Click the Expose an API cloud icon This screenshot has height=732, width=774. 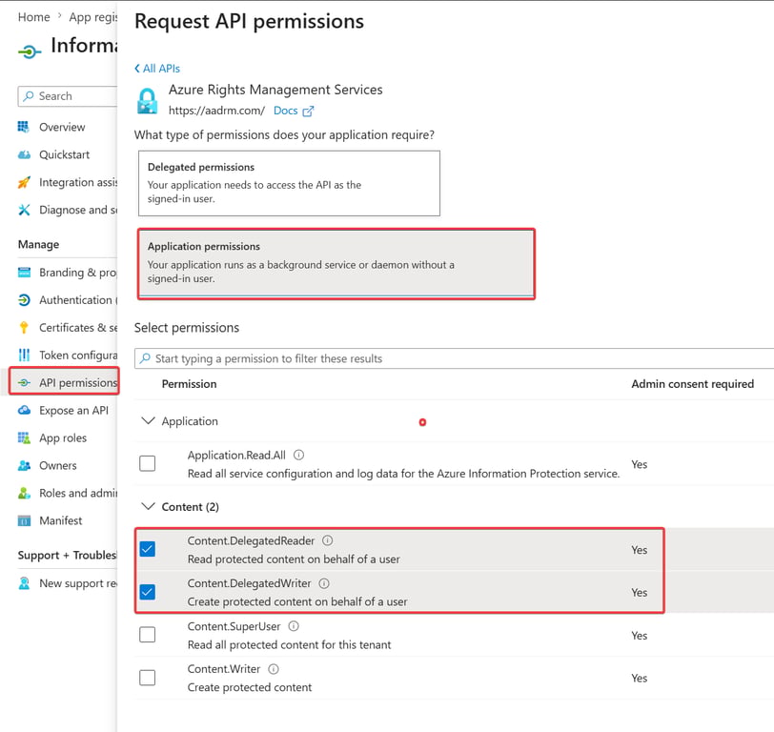pyautogui.click(x=24, y=410)
